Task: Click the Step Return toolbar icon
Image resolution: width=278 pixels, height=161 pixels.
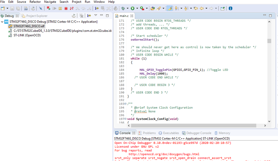Action: tap(89, 8)
